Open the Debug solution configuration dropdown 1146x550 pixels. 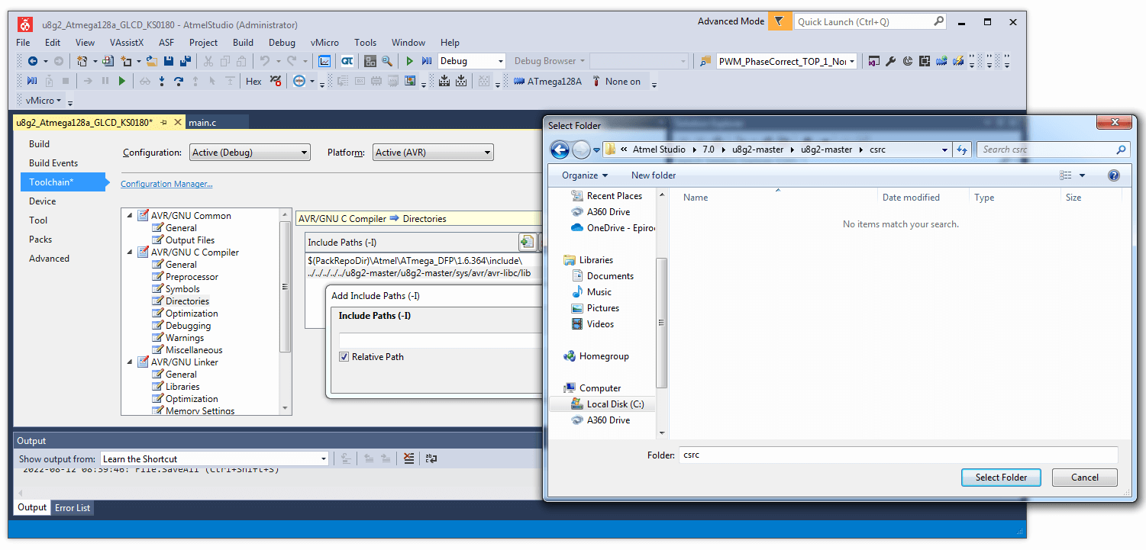tap(472, 61)
